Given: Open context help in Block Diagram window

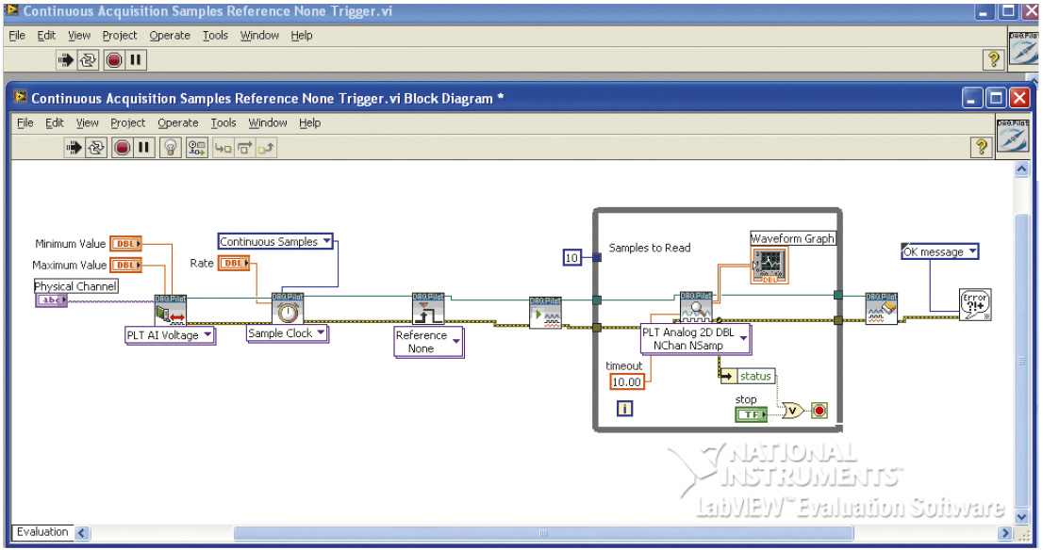Looking at the screenshot, I should point(981,147).
